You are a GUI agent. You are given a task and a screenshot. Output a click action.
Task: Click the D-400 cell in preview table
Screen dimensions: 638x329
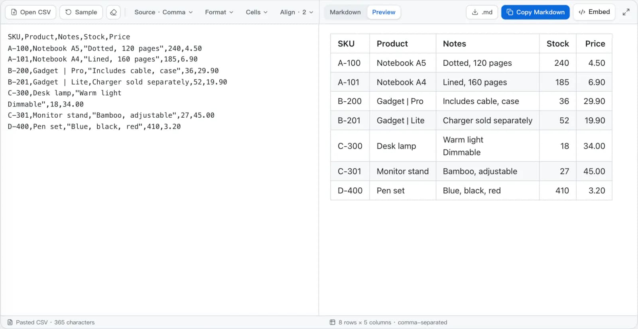click(x=350, y=191)
